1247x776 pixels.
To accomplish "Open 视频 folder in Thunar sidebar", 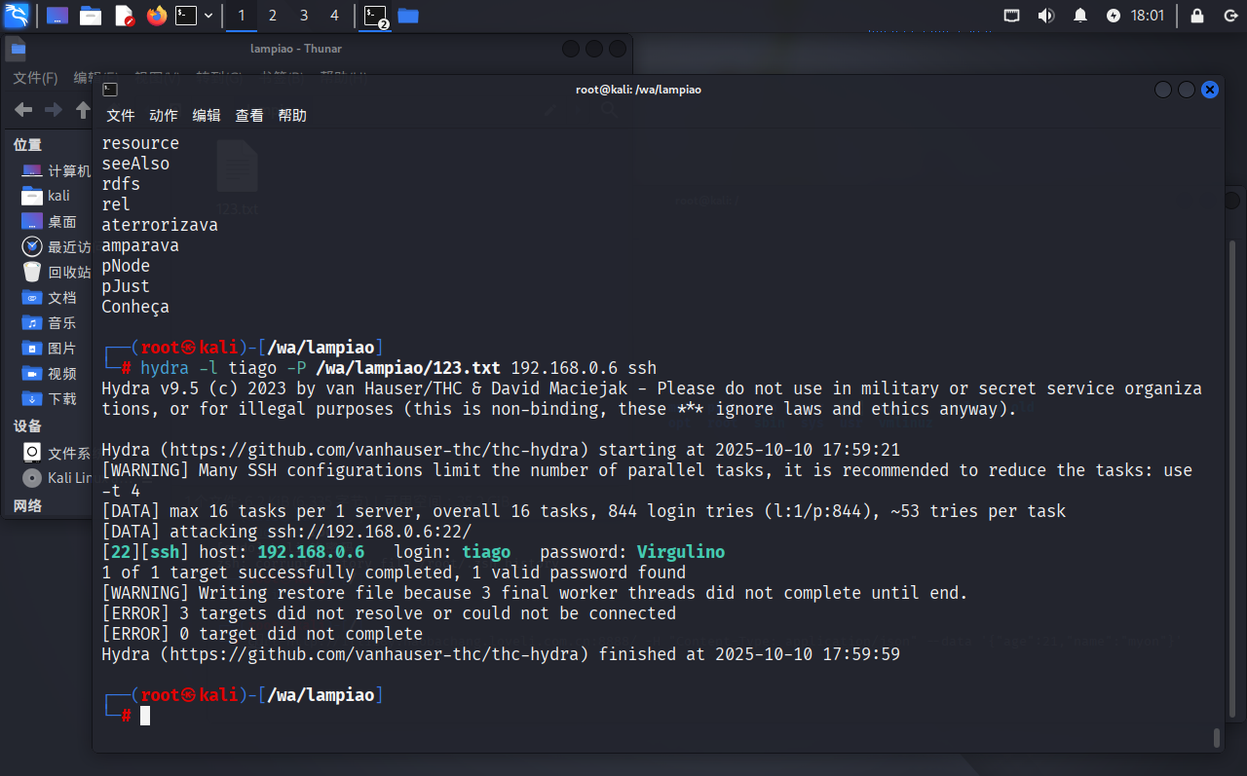I will tap(49, 373).
